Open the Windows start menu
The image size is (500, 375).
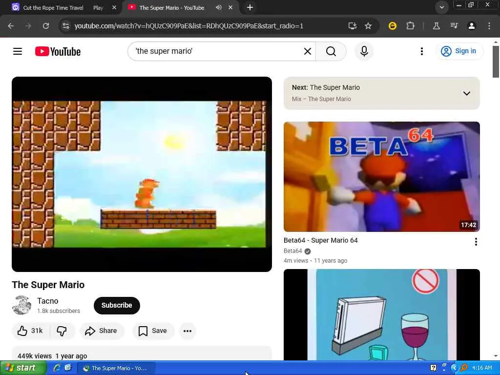pos(23,368)
